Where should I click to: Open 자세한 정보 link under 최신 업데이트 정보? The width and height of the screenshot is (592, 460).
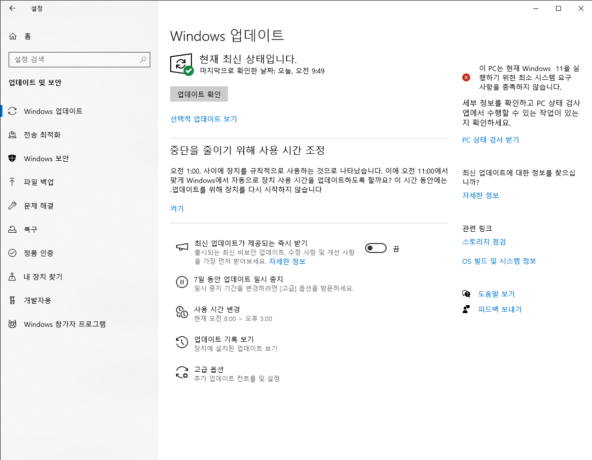point(481,195)
